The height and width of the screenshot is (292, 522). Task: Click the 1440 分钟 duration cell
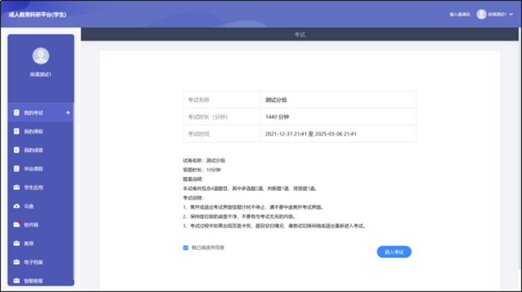(x=339, y=117)
